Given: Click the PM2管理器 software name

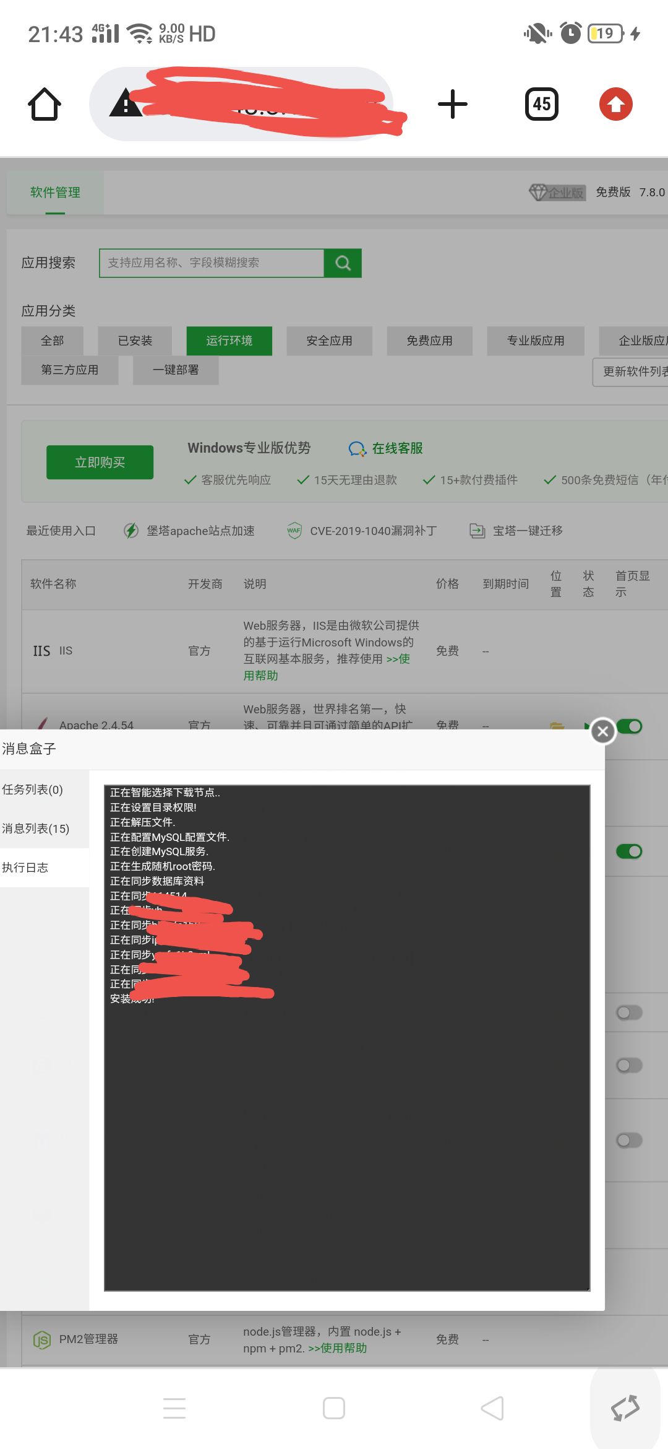Looking at the screenshot, I should coord(88,1339).
